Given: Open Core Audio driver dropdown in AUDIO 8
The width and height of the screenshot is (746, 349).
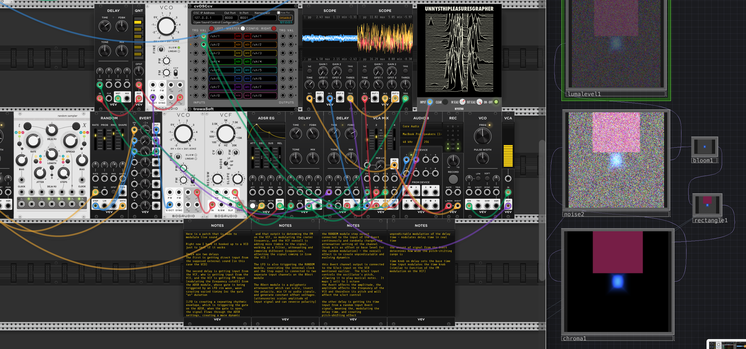Looking at the screenshot, I should [x=421, y=126].
